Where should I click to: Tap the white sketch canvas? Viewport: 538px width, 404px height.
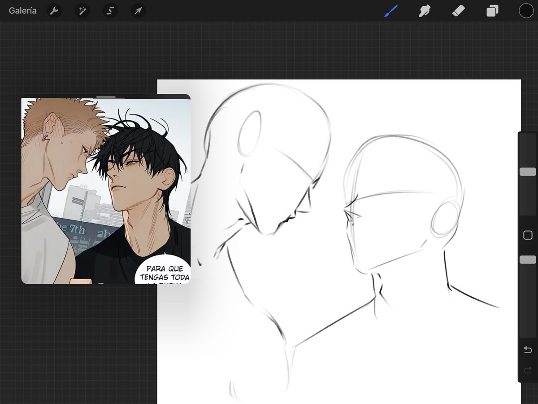339,242
